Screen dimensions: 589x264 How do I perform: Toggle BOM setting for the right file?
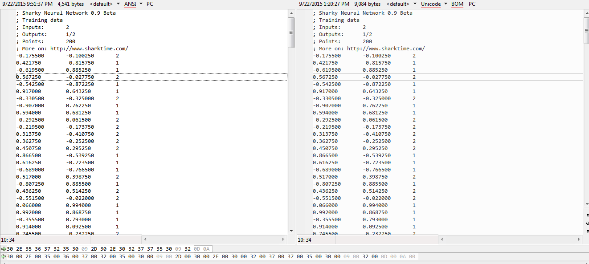pyautogui.click(x=457, y=4)
